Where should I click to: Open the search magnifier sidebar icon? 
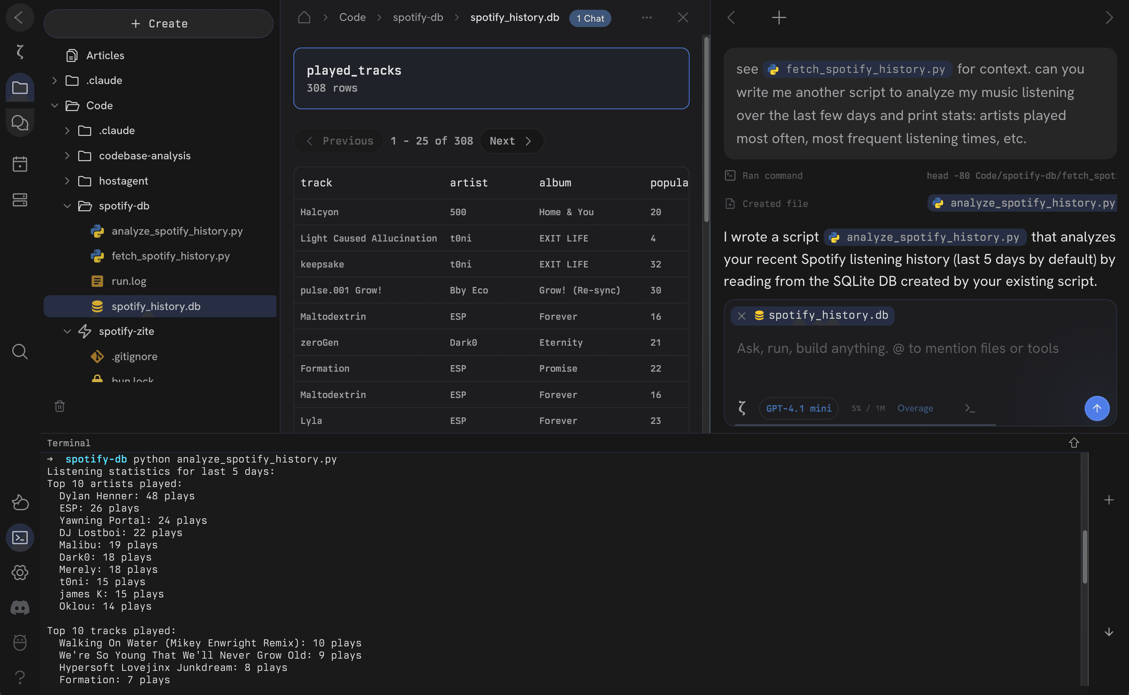click(20, 351)
